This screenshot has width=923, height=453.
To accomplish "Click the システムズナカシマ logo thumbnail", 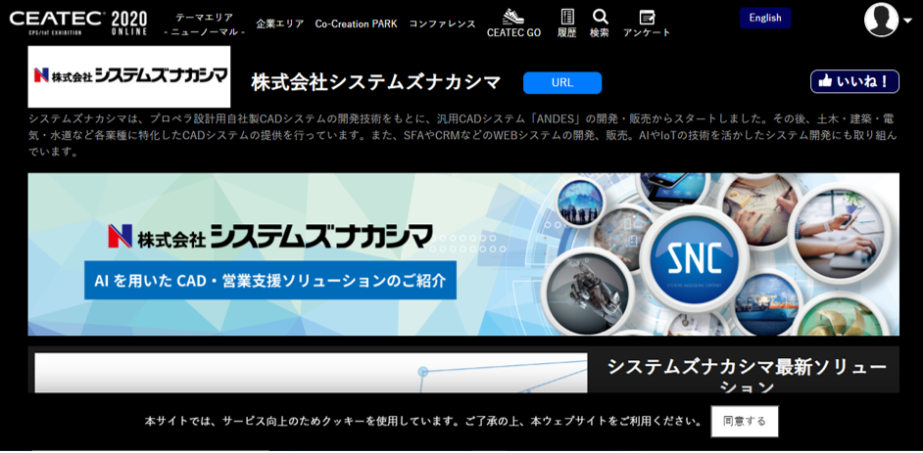I will (x=129, y=76).
